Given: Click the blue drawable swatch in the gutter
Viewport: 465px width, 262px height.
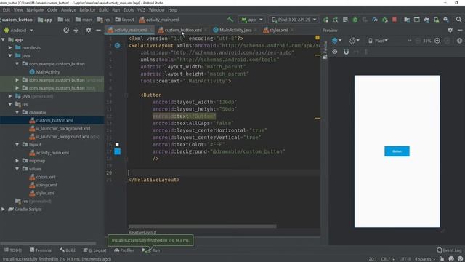Looking at the screenshot, I should pyautogui.click(x=118, y=152).
